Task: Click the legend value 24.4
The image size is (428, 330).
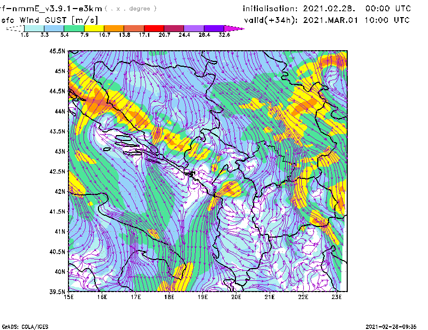Action: (184, 35)
